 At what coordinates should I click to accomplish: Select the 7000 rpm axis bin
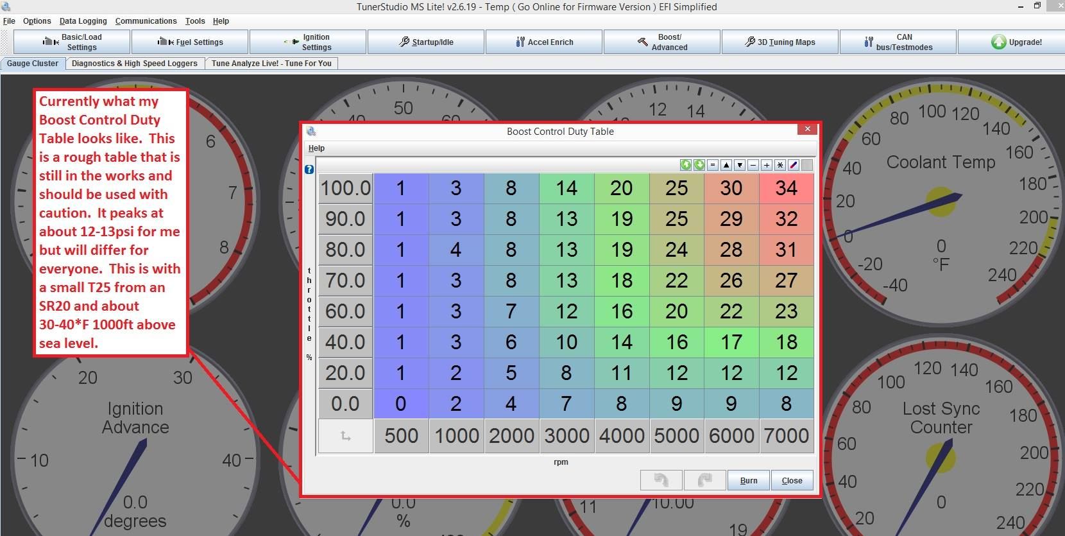point(787,436)
